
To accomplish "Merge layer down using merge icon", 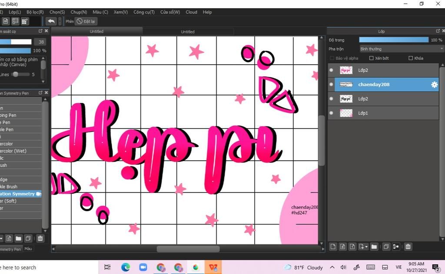I will tap(395, 247).
